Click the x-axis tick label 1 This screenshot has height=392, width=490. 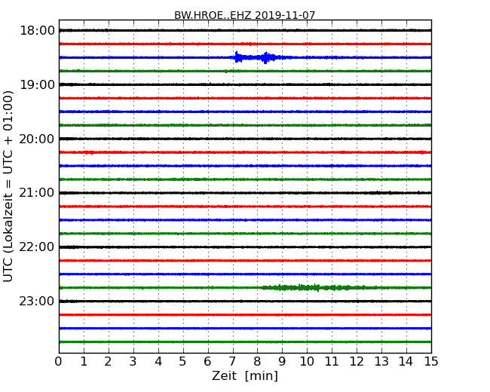pos(84,362)
